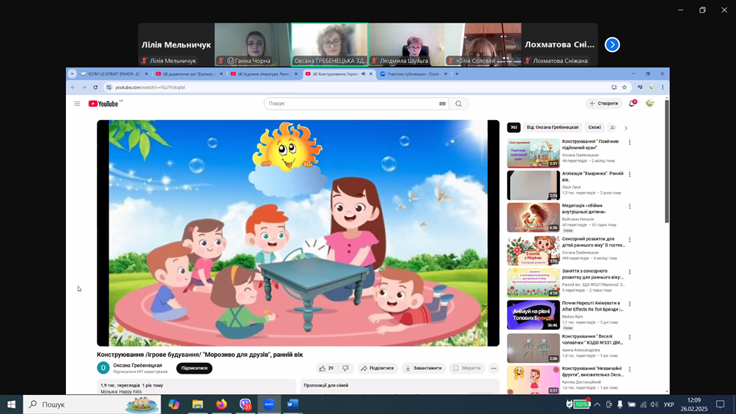Click the YouTube search input field
This screenshot has width=736, height=414.
point(352,103)
